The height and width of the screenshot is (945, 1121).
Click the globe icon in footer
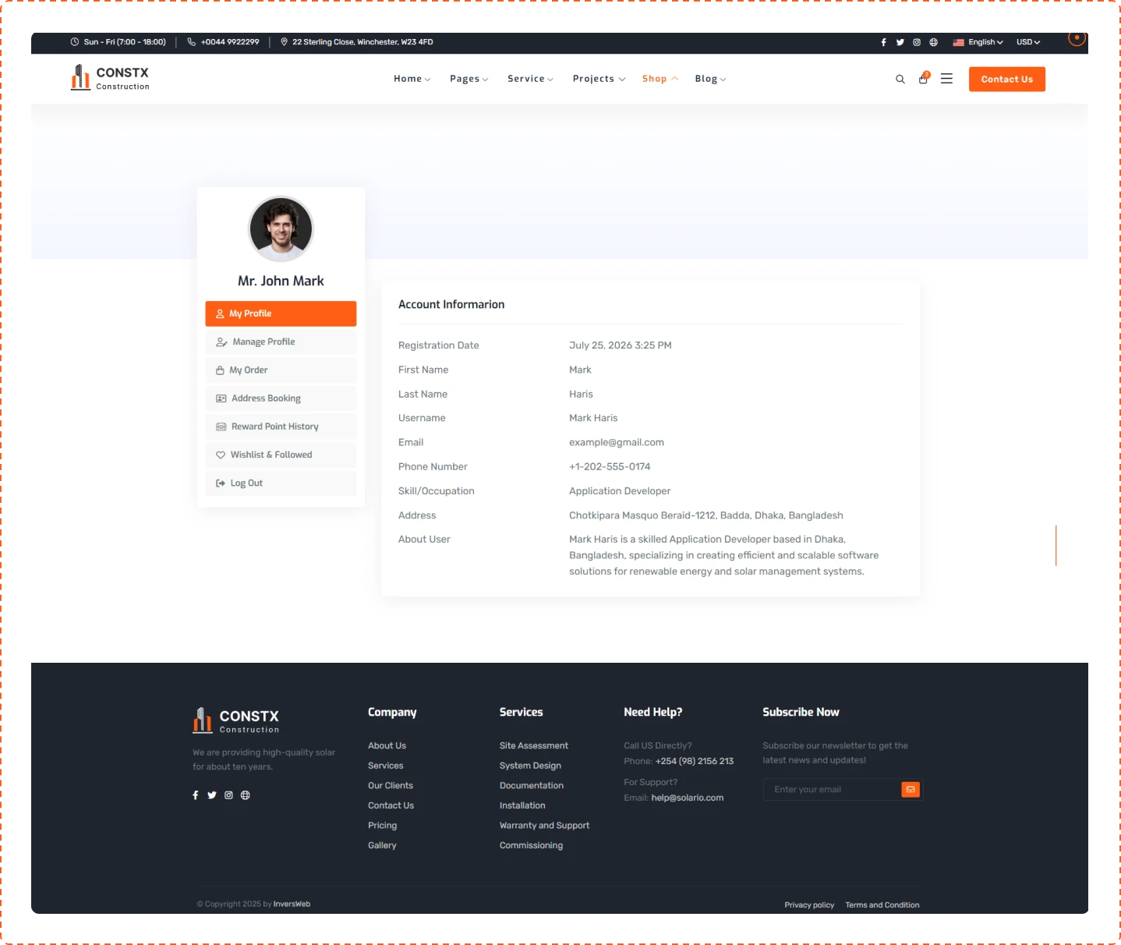point(246,795)
